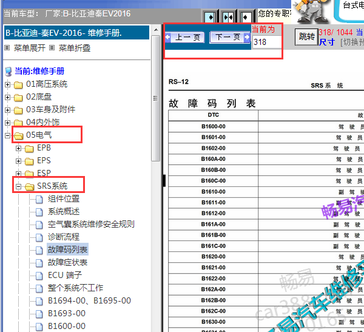
Task: Expand the 01高压系统 folder
Action: coord(7,84)
